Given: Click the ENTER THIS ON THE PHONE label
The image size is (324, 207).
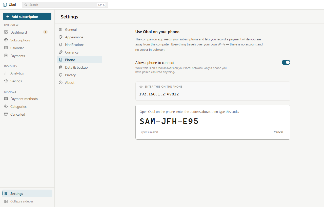Looking at the screenshot, I should (164, 87).
